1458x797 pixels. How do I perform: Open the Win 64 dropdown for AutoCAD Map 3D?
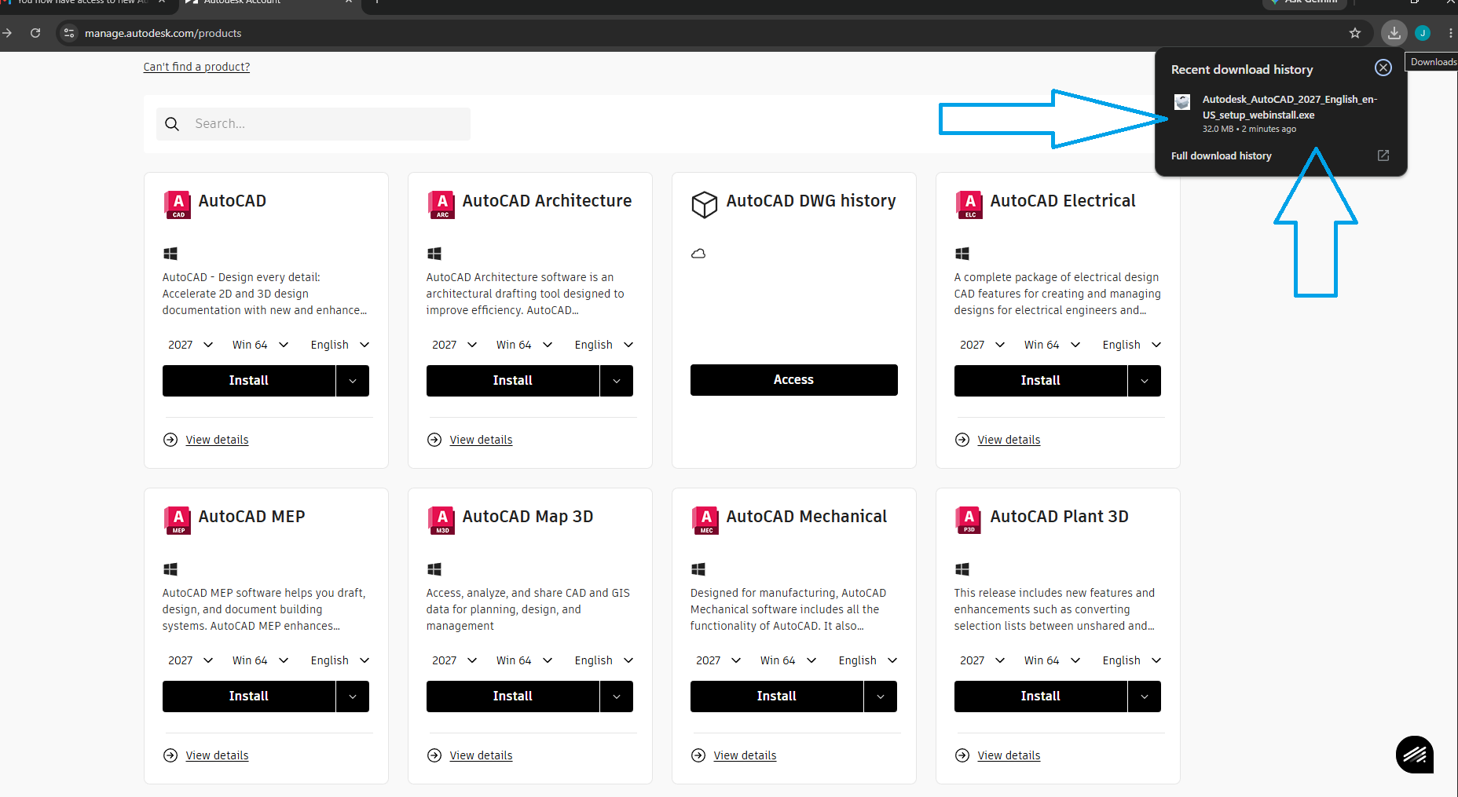(x=525, y=660)
